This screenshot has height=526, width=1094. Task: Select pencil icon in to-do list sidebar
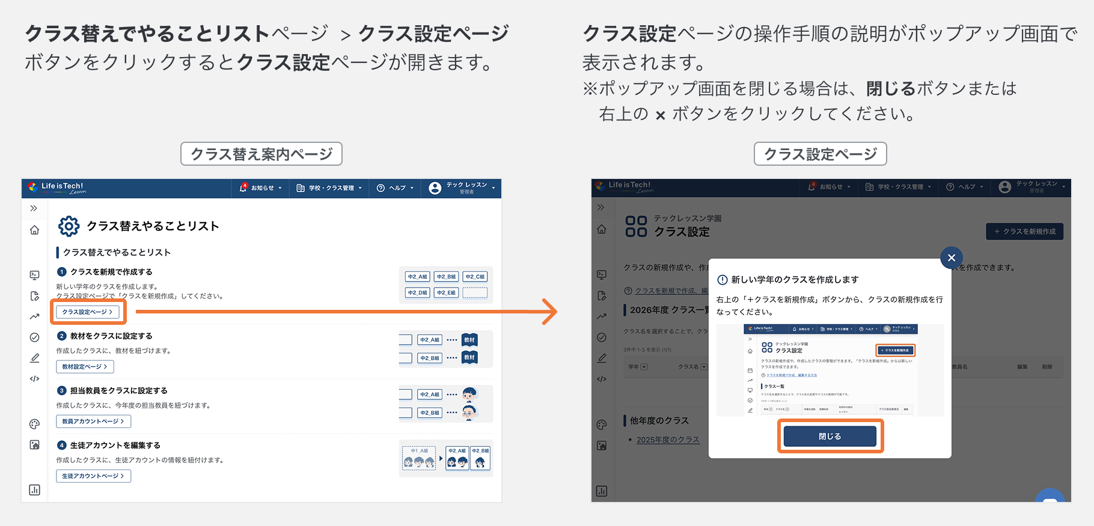pyautogui.click(x=34, y=358)
